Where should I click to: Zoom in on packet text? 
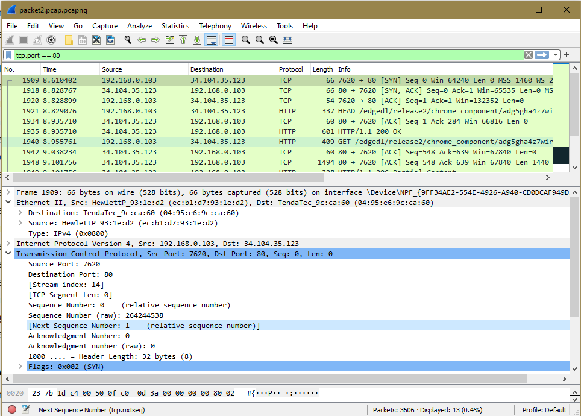click(x=246, y=40)
